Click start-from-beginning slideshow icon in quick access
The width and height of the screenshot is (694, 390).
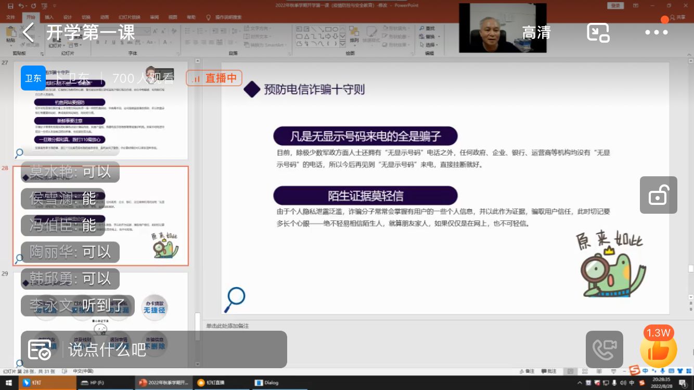coord(44,6)
